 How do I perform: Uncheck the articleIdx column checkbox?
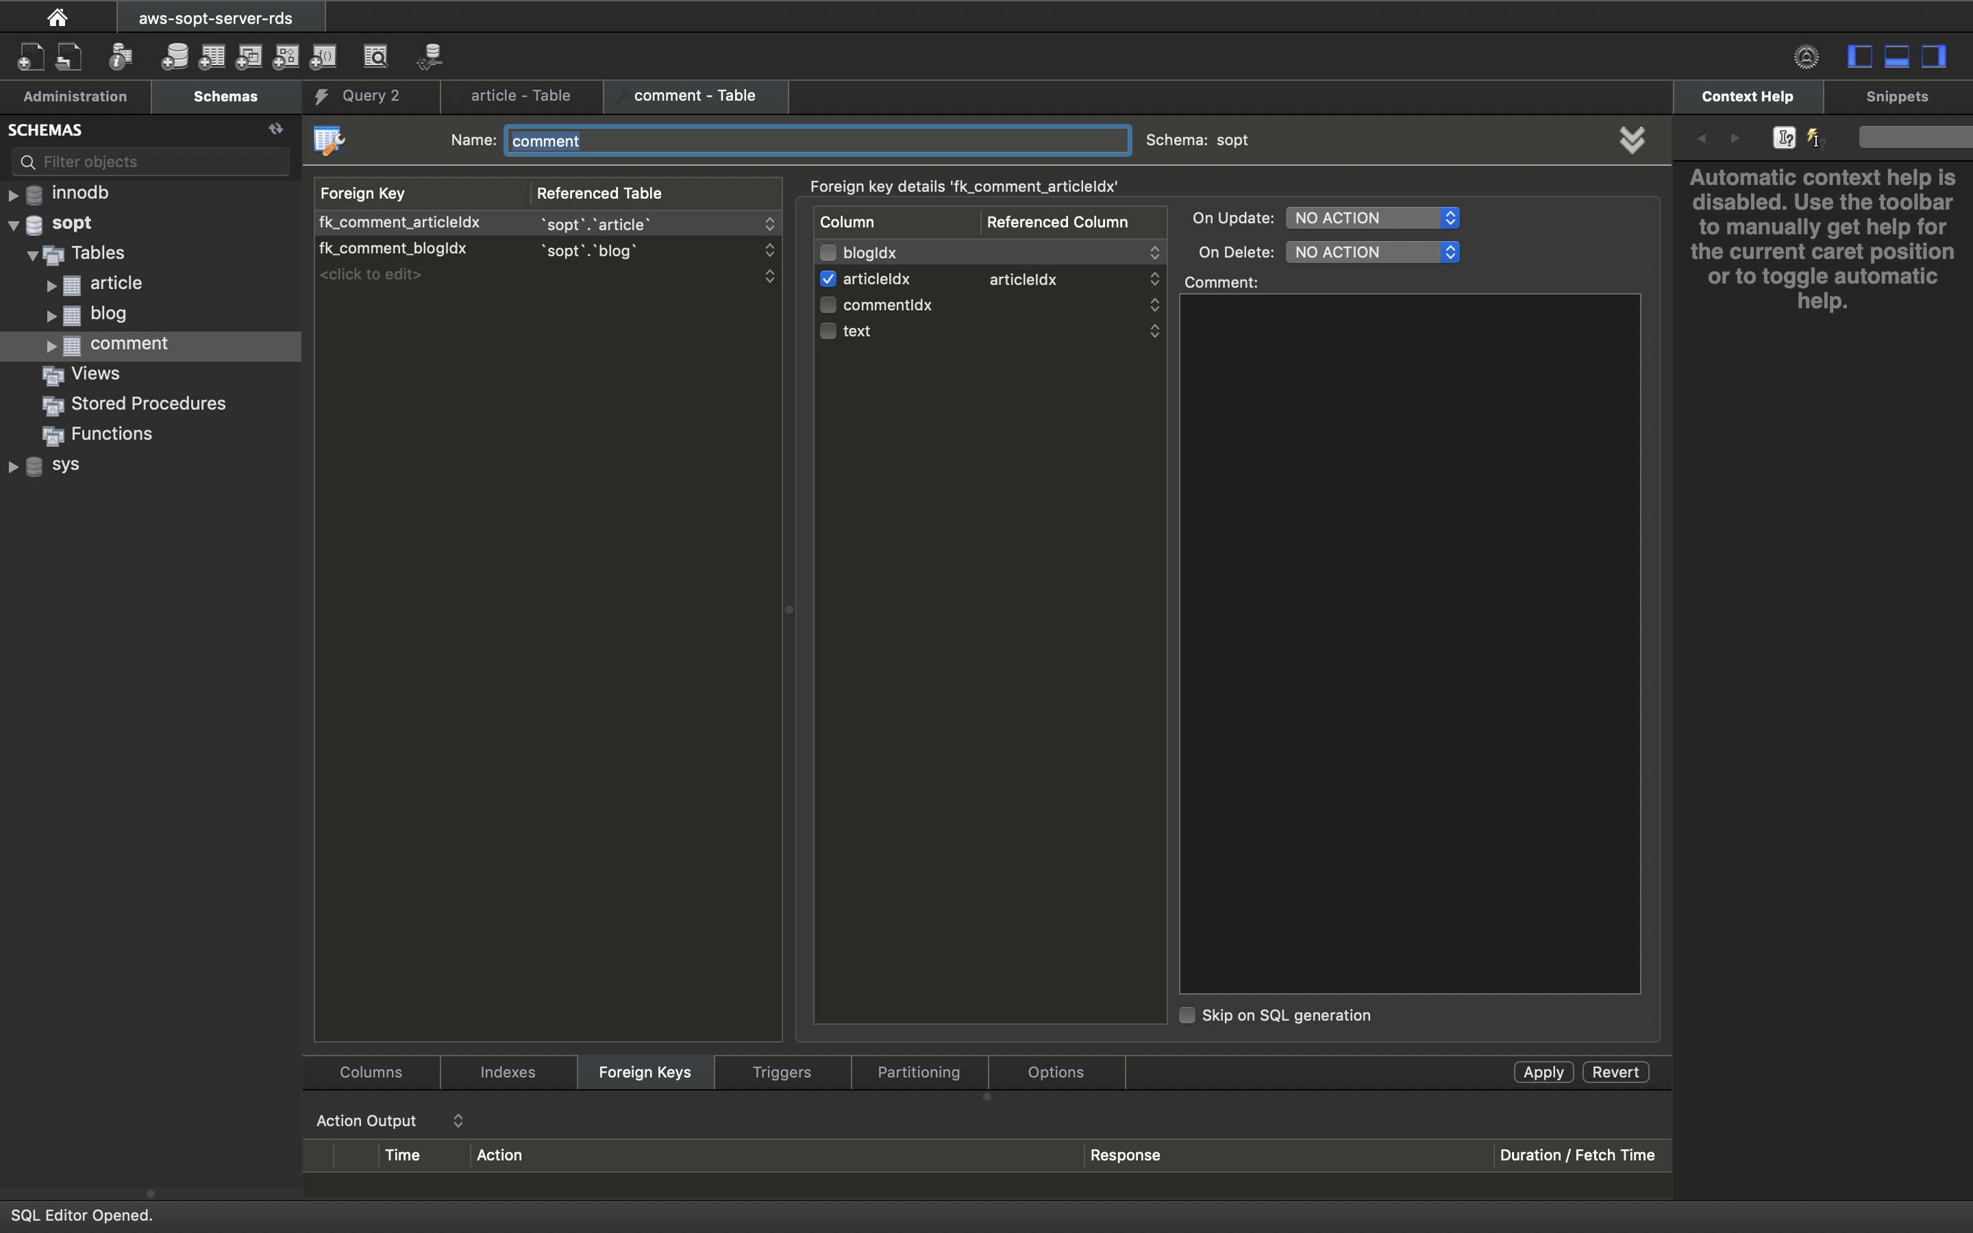tap(828, 279)
